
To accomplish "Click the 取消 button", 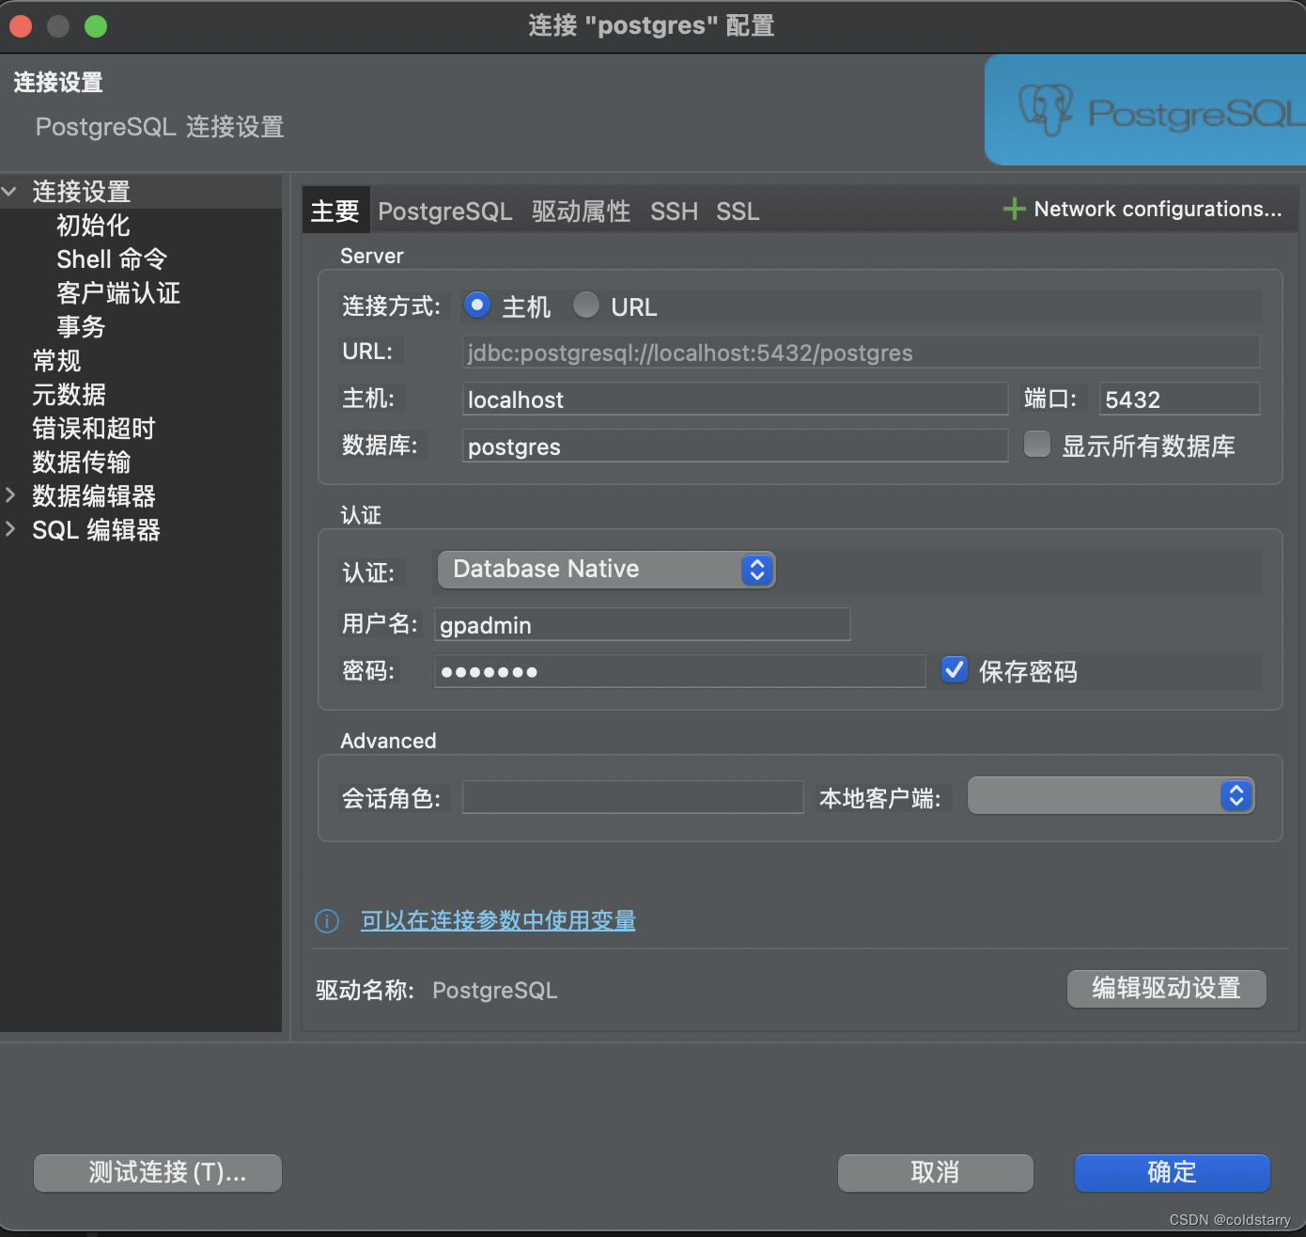I will [x=936, y=1173].
